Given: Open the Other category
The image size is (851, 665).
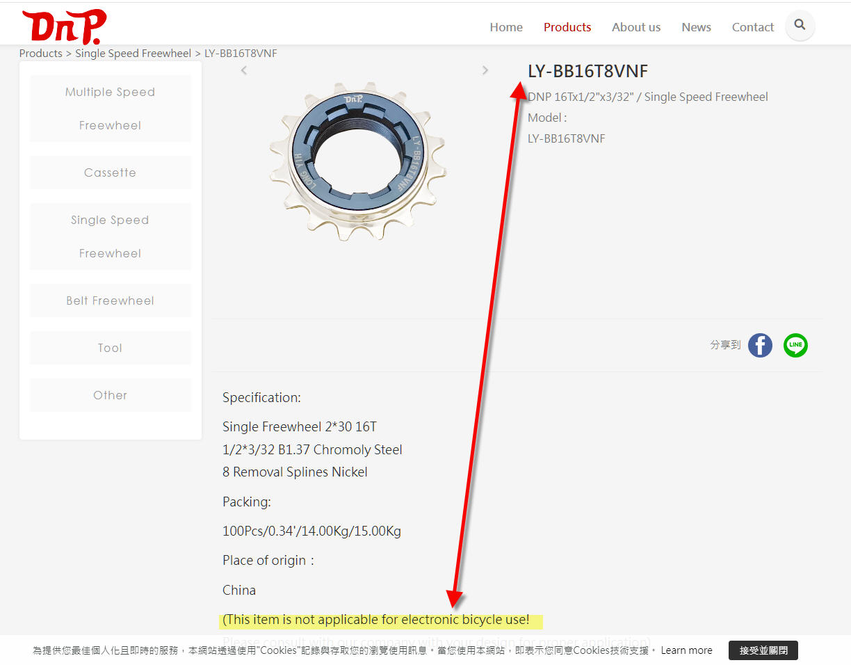Looking at the screenshot, I should click(110, 395).
